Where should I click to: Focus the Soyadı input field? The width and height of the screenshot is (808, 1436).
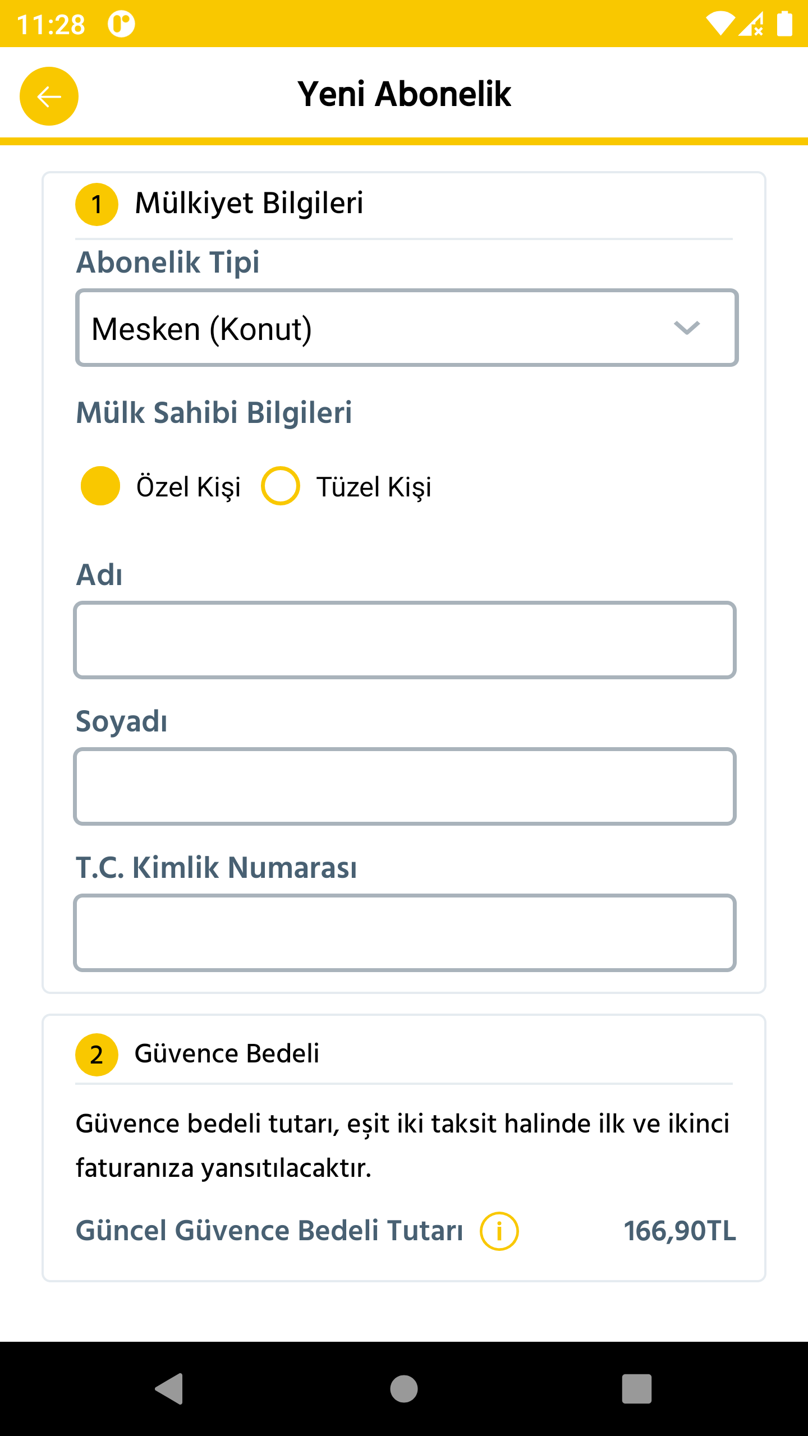405,786
